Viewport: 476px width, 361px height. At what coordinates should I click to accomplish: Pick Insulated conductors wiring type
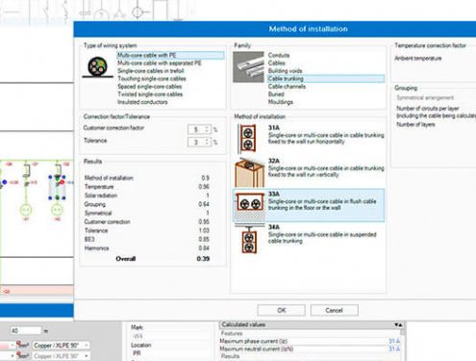142,102
